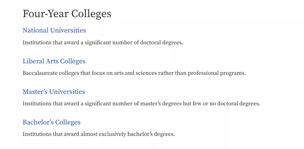Open the Bachelor's Colleges link
This screenshot has height=149, width=304.
point(52,122)
